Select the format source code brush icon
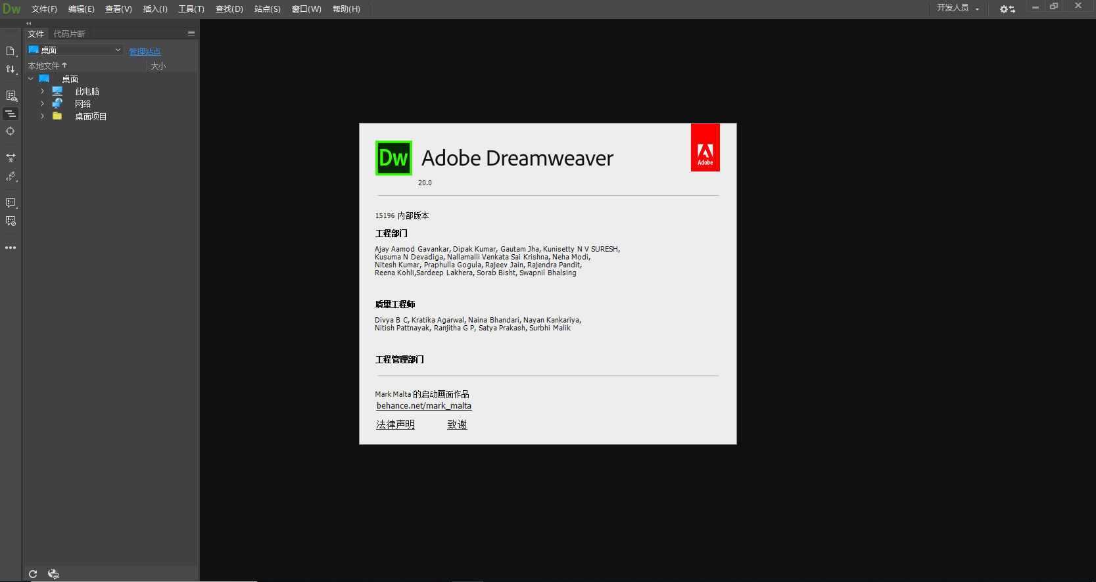 [11, 177]
